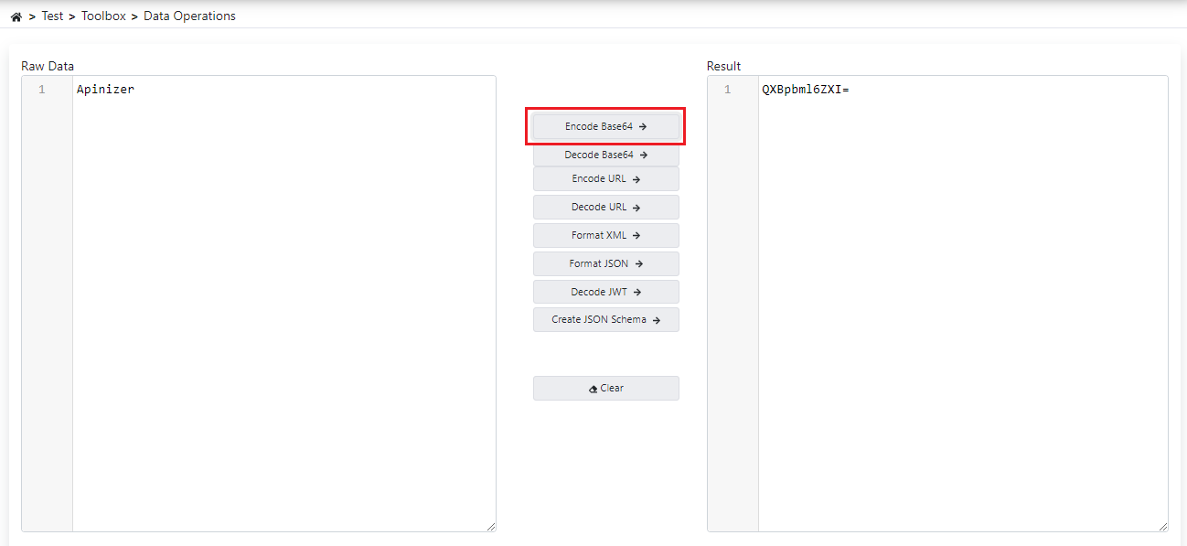This screenshot has width=1187, height=546.
Task: Go to Test in the breadcrumb
Action: (52, 16)
